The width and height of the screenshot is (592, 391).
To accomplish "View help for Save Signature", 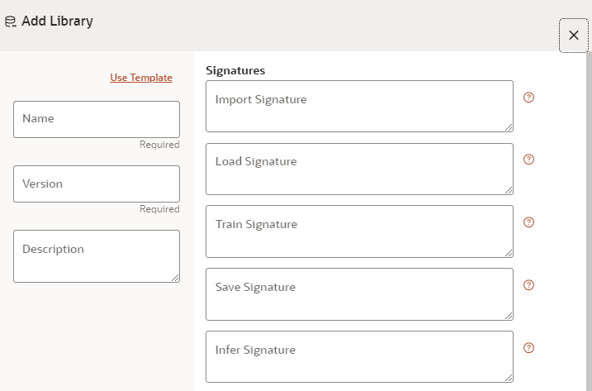I will click(x=528, y=285).
